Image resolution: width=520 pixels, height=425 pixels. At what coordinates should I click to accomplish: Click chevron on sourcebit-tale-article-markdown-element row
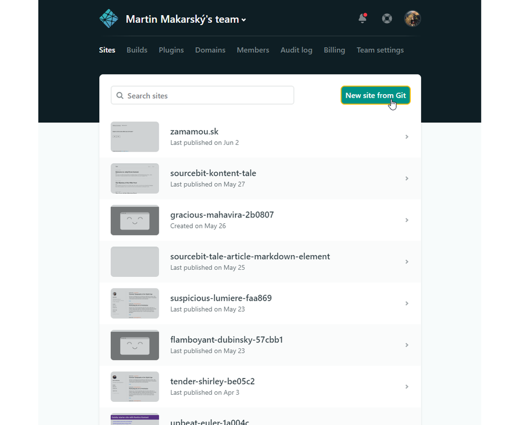pyautogui.click(x=407, y=262)
